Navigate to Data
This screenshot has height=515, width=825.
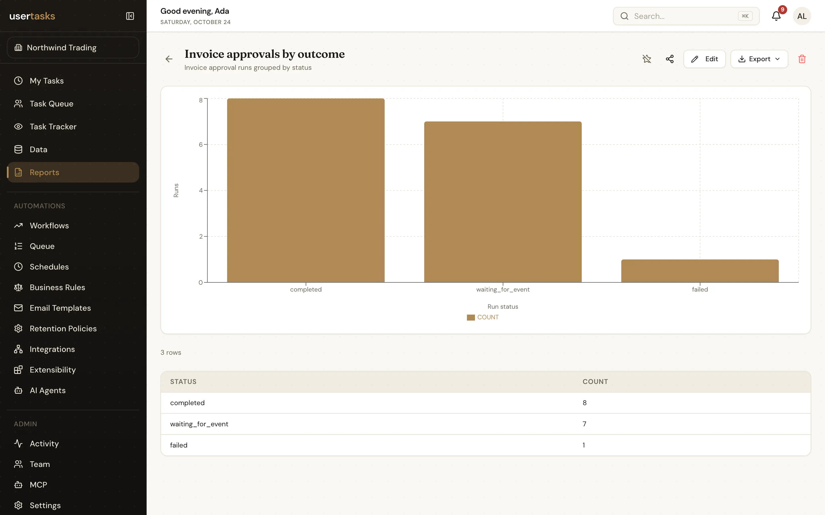pos(73,149)
